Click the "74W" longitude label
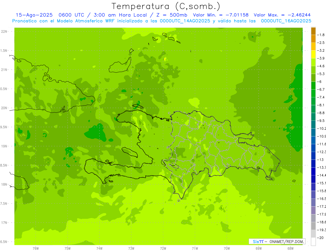 tap(99, 248)
